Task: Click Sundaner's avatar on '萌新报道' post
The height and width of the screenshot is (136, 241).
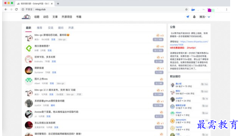Action: [x=29, y=70]
